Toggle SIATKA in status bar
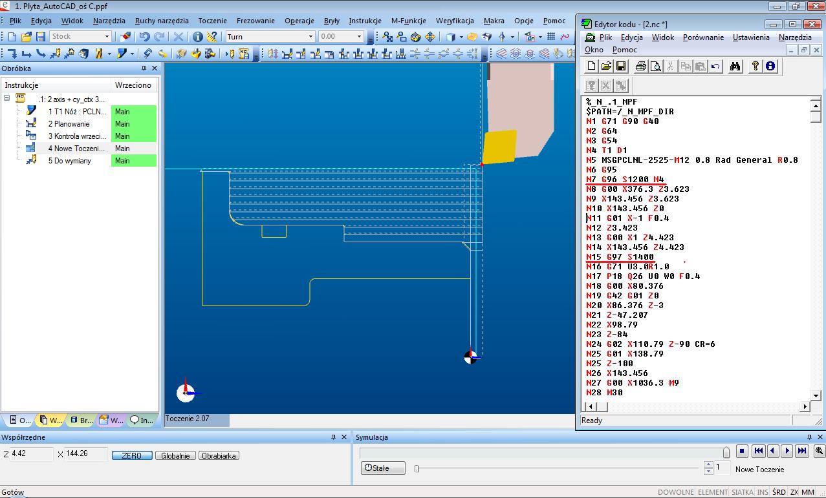Screen dimensions: 826x498 [741, 492]
